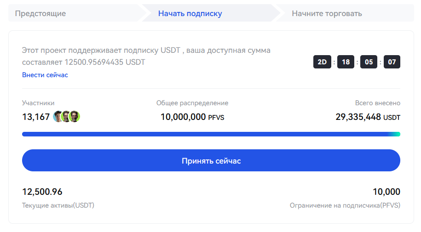Click the 18 hours countdown box
Image resolution: width=421 pixels, height=232 pixels.
pyautogui.click(x=346, y=62)
